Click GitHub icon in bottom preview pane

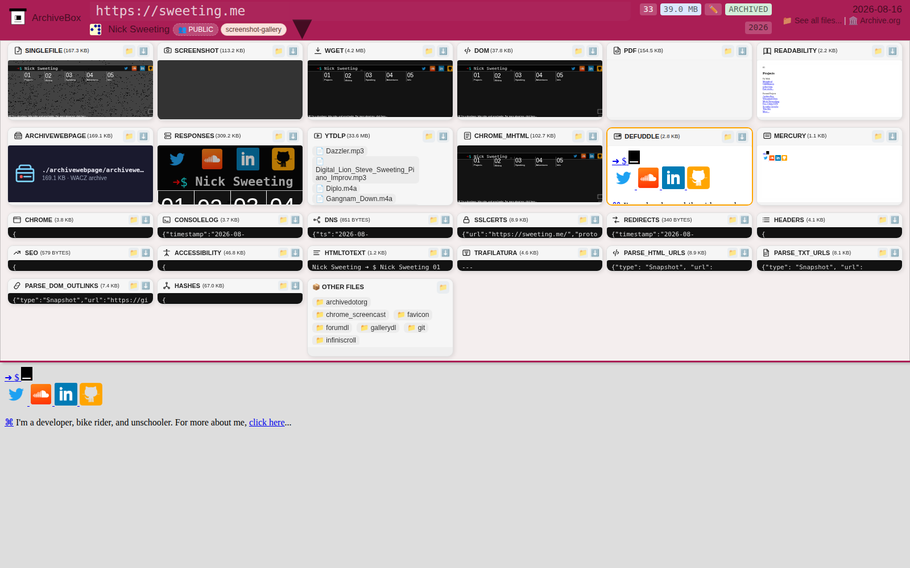click(x=91, y=394)
